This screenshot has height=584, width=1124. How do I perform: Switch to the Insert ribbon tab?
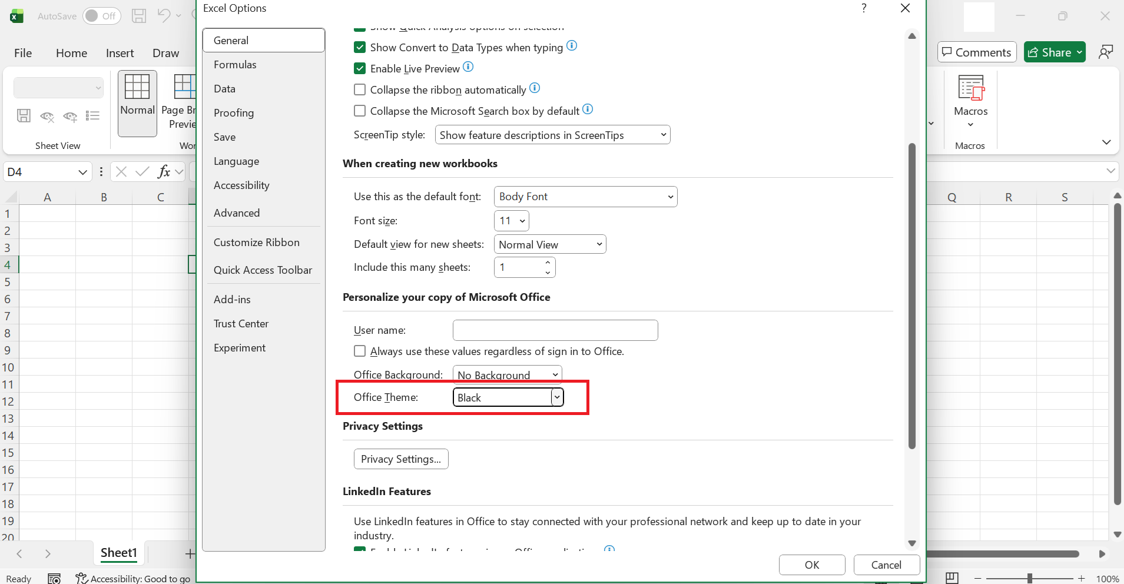pyautogui.click(x=120, y=53)
